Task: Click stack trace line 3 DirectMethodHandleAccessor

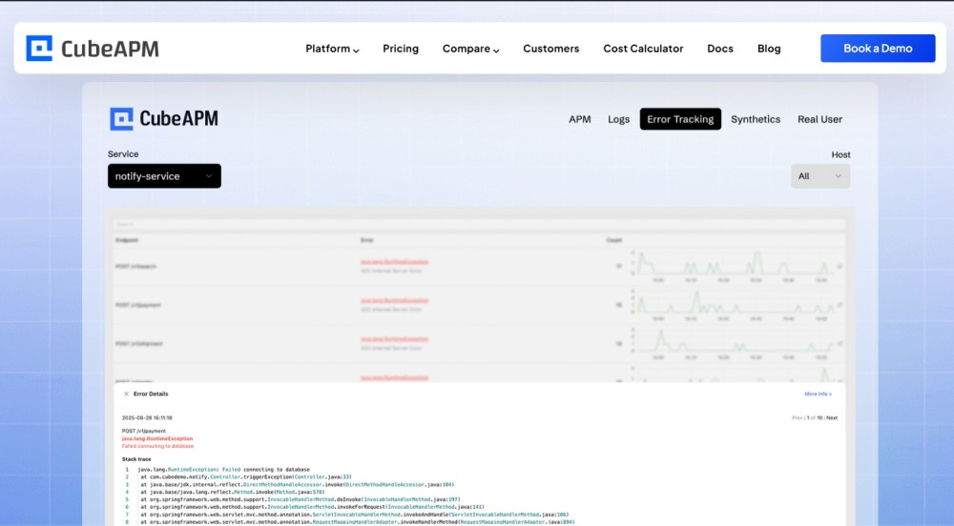Action: [297, 485]
